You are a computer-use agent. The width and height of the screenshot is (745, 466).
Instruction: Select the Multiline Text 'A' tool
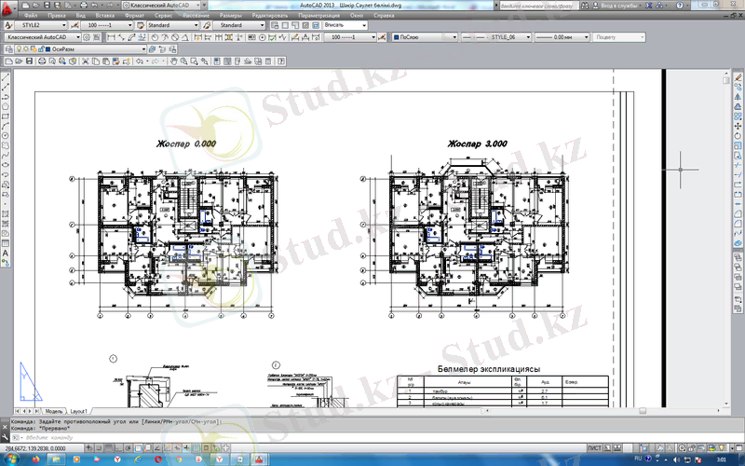(x=6, y=253)
